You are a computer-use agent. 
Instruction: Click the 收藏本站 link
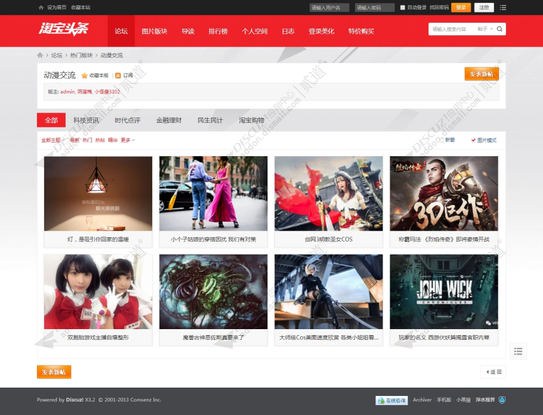(81, 7)
